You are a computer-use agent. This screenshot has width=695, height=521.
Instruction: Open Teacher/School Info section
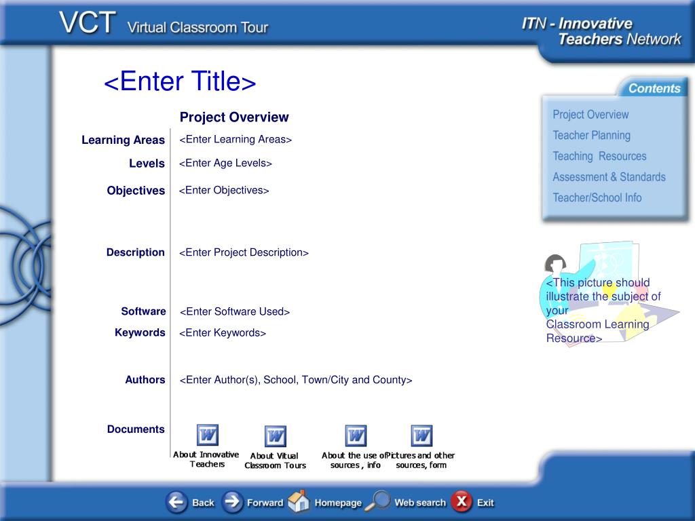597,197
